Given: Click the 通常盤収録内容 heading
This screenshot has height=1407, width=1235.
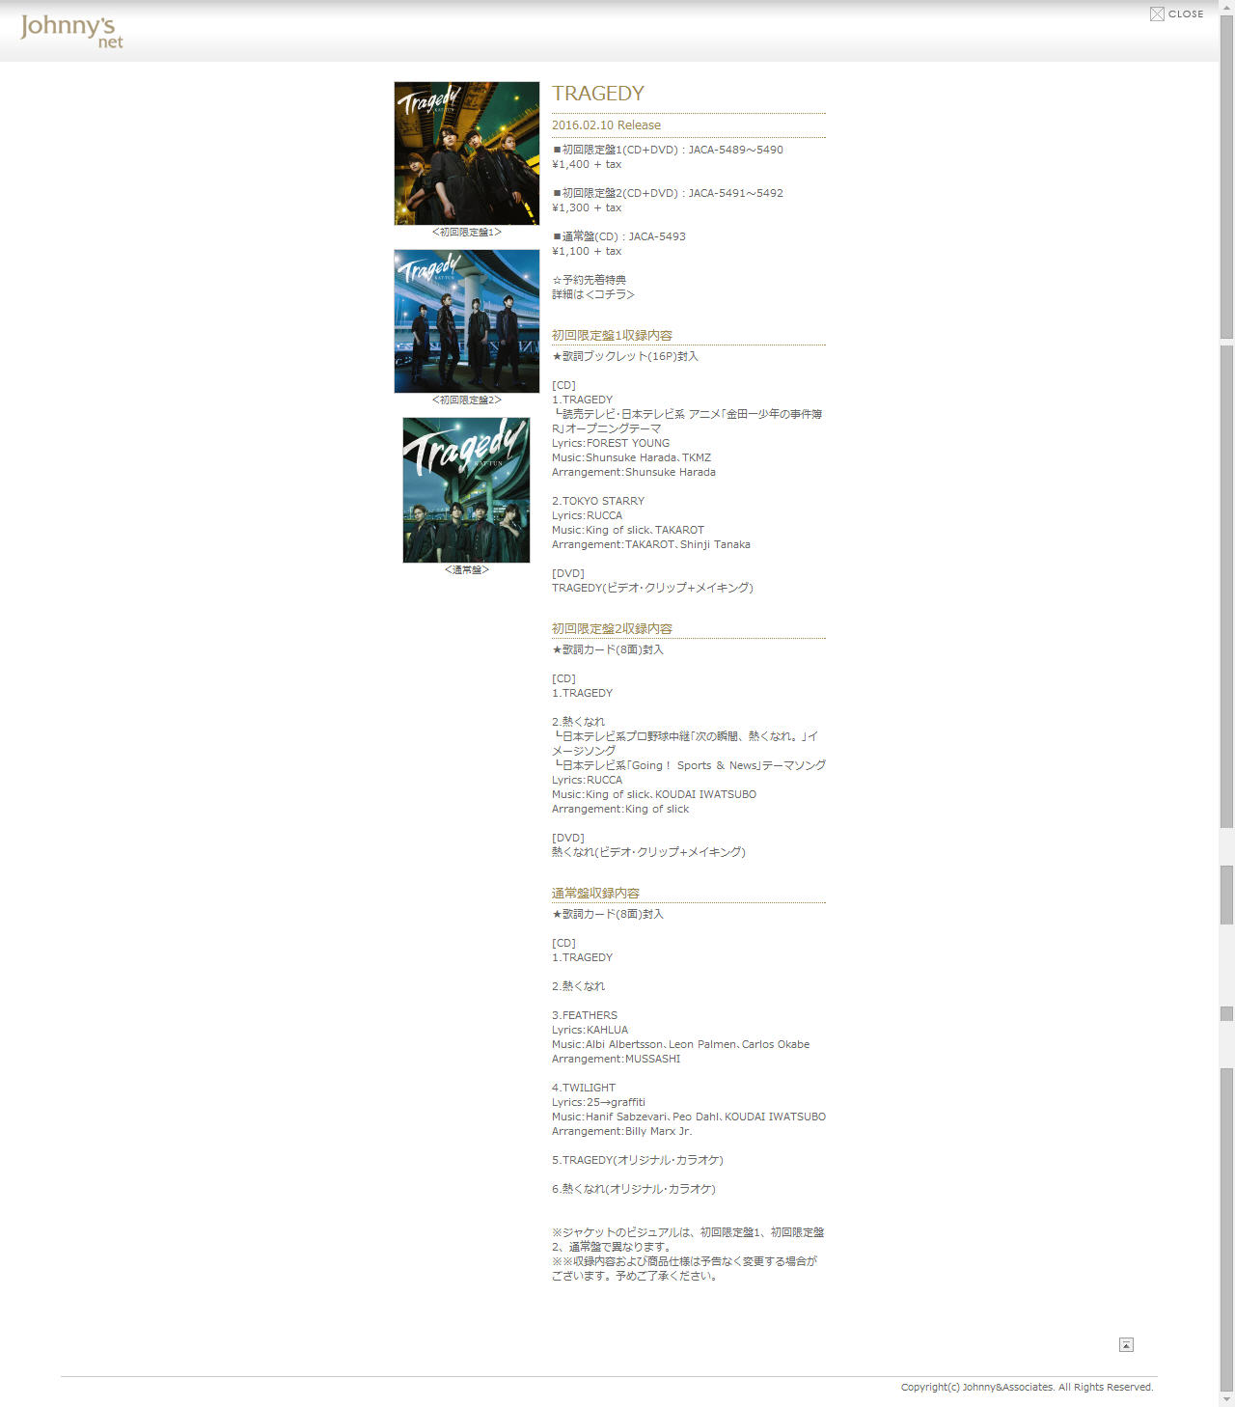Looking at the screenshot, I should pos(595,893).
